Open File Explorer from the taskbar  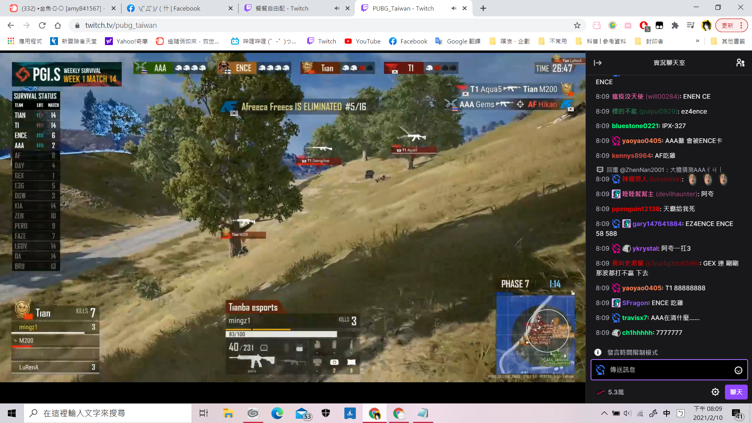coord(228,413)
